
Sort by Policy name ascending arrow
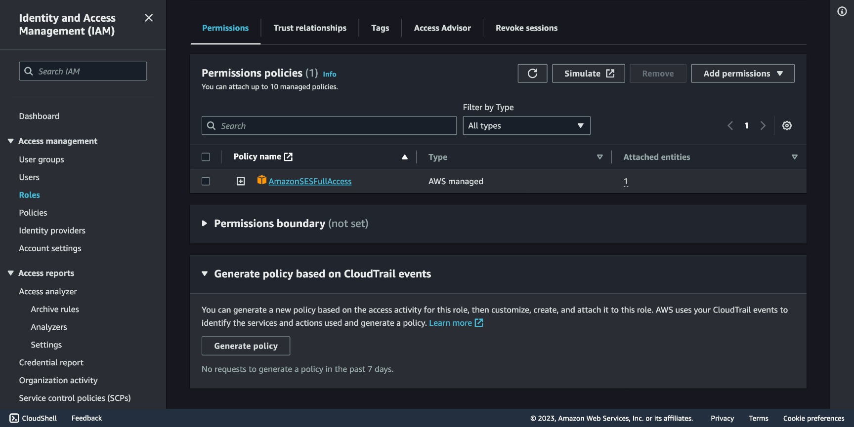405,157
